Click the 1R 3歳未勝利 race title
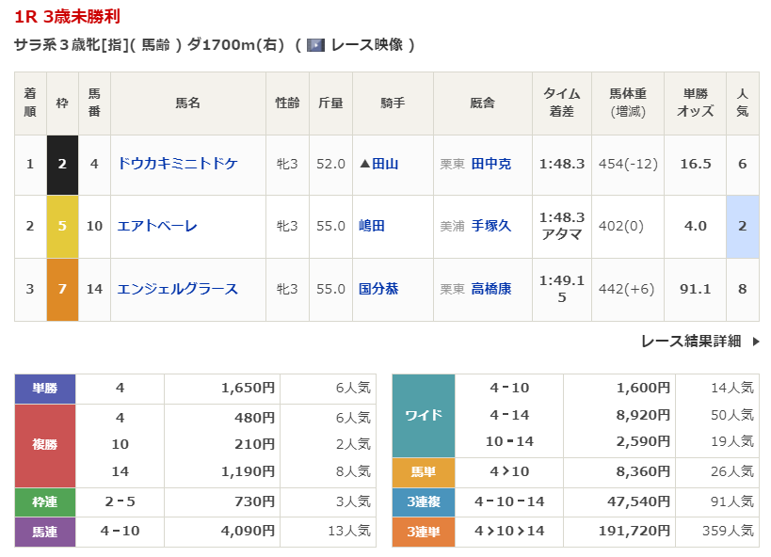Image resolution: width=771 pixels, height=557 pixels. coord(67,17)
